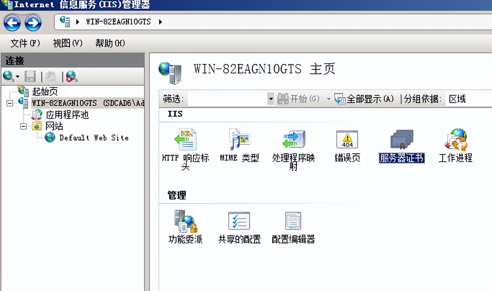The width and height of the screenshot is (492, 291).
Task: Select the WIN-82EAGN10GTS server node in tree
Action: [x=88, y=103]
